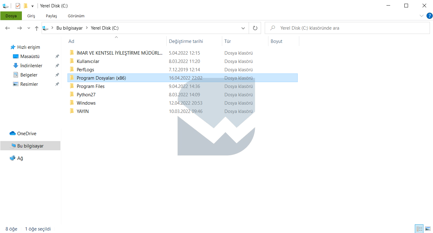This screenshot has height=233, width=433.
Task: Refresh the current folder view
Action: pos(255,28)
